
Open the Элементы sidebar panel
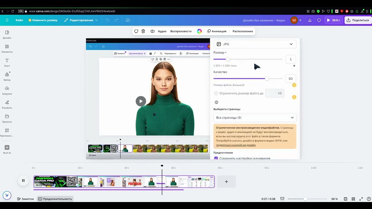point(7,48)
